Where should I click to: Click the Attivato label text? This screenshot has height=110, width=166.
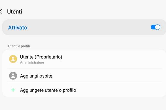pos(18,28)
